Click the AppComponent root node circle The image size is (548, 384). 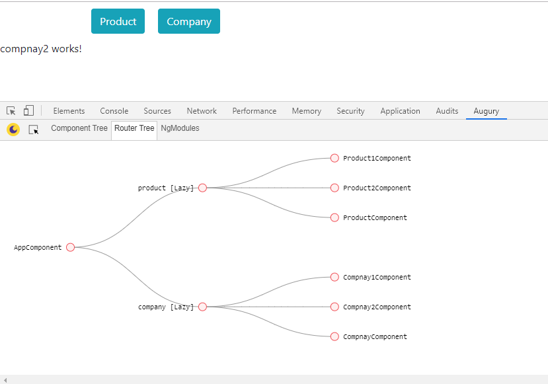click(71, 247)
